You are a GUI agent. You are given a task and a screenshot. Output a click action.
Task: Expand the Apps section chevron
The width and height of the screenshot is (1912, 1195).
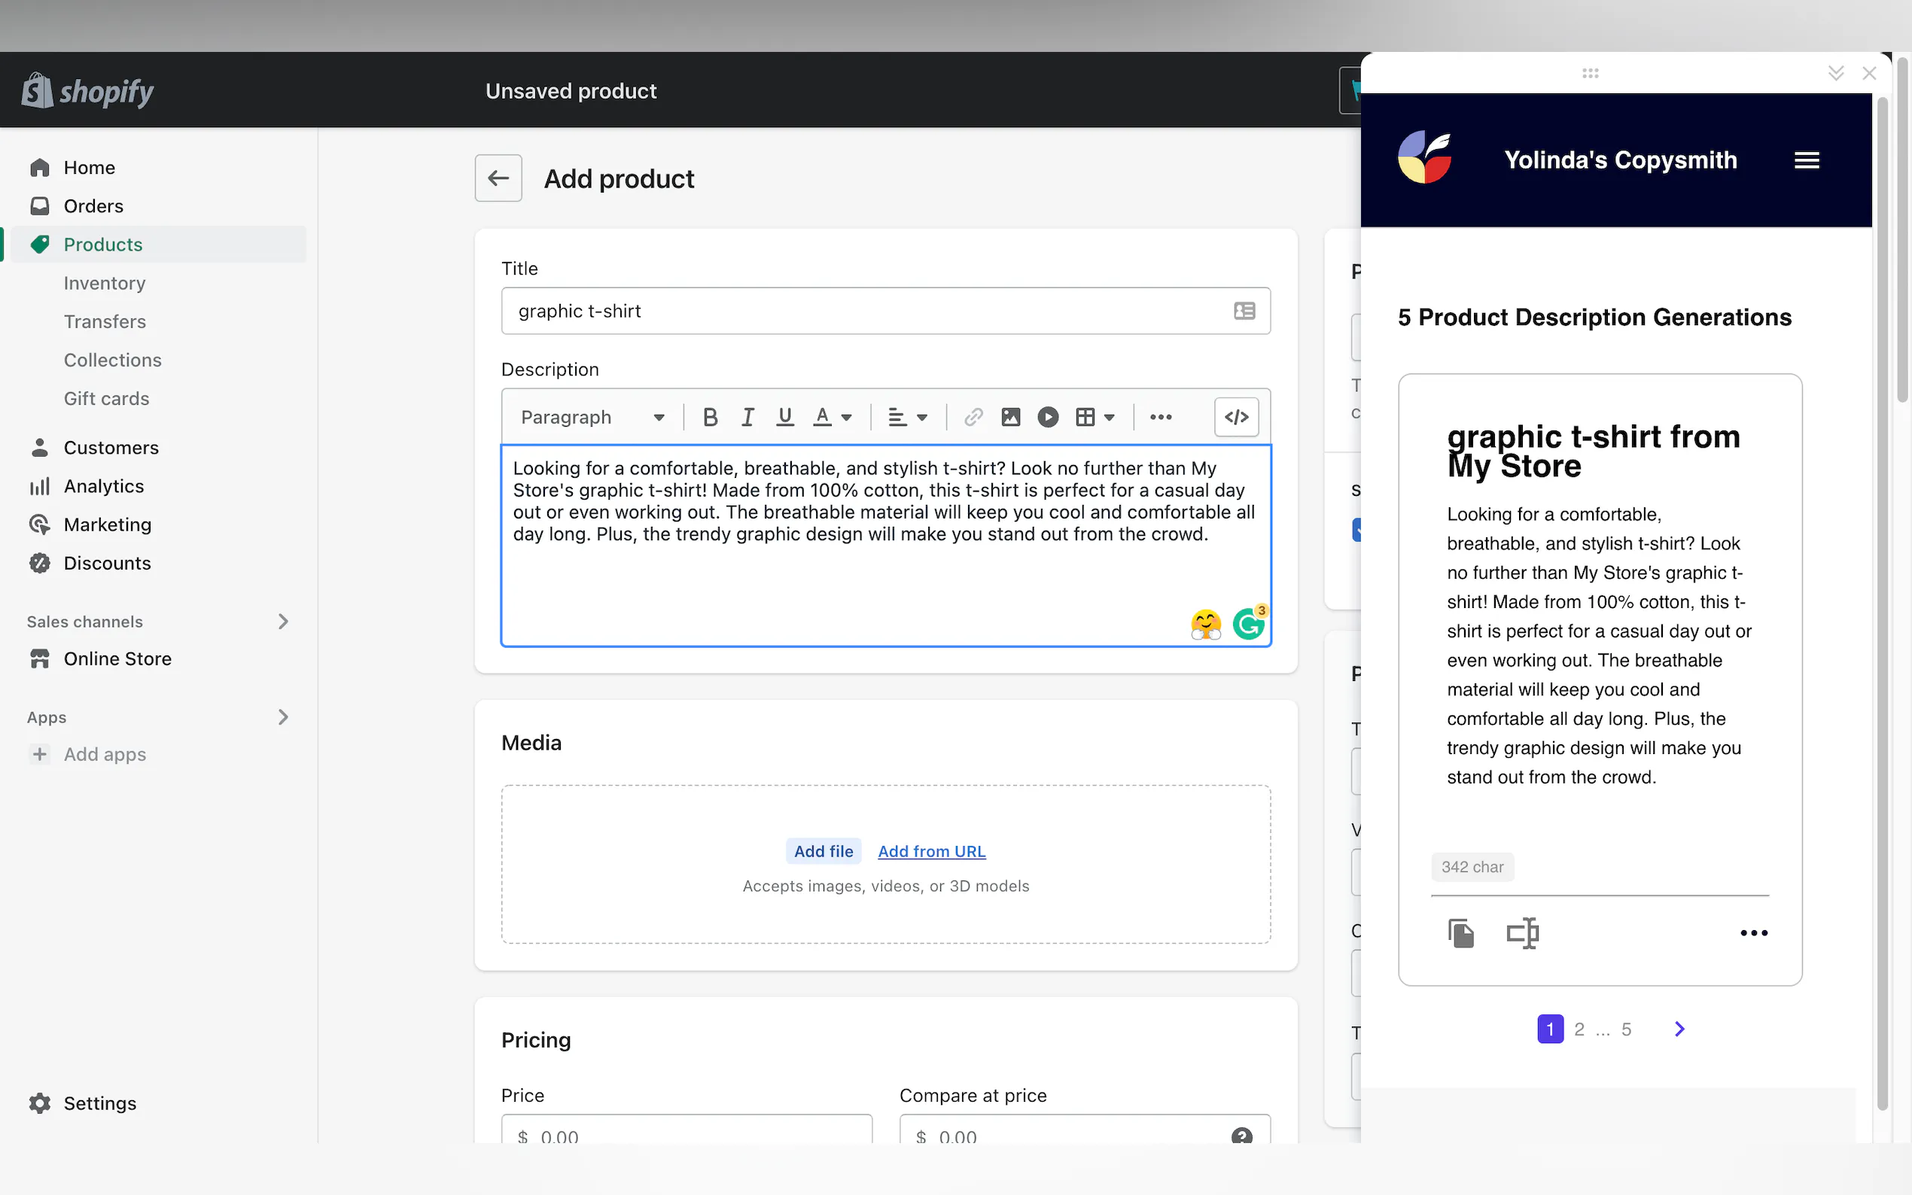point(283,717)
